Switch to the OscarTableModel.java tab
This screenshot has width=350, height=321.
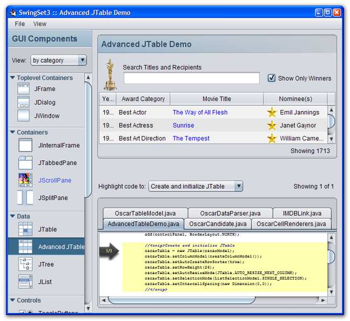click(x=145, y=213)
